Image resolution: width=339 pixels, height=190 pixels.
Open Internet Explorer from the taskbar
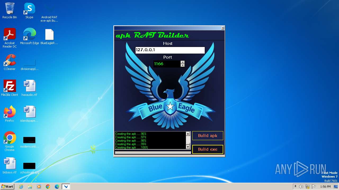21,187
